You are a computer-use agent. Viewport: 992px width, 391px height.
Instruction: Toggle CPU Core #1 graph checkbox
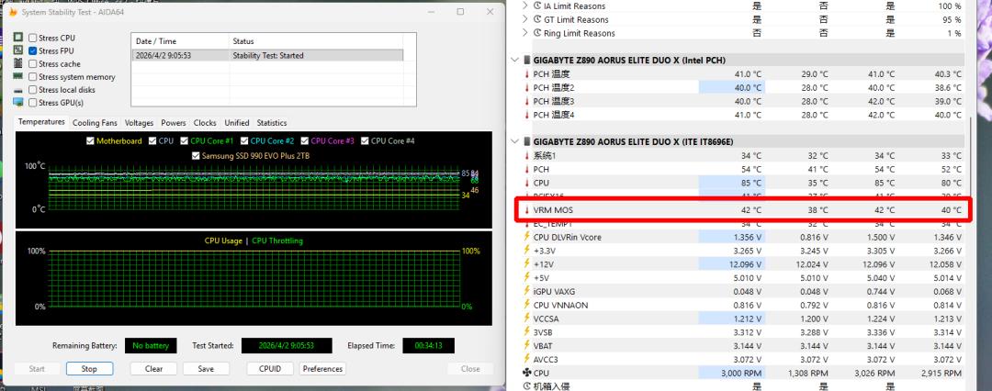click(x=184, y=141)
